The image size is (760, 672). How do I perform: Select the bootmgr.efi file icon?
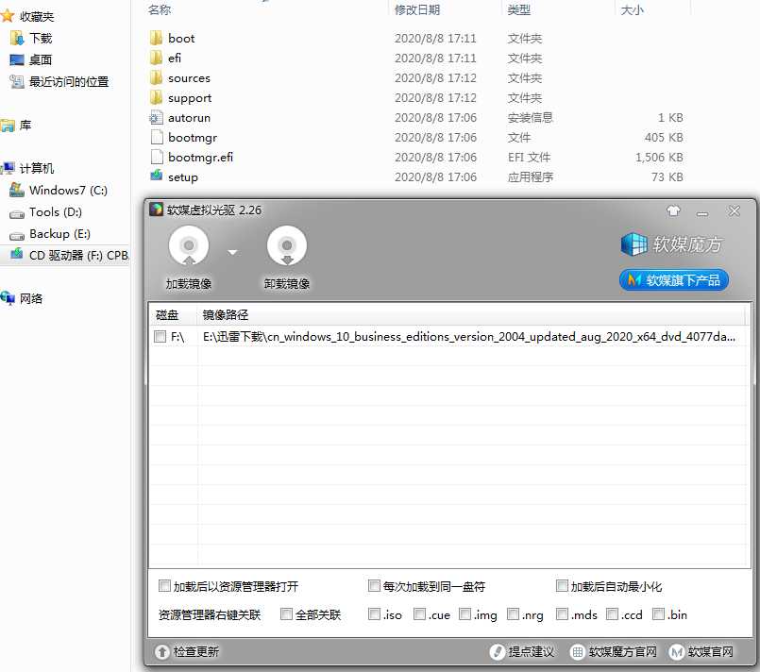156,158
